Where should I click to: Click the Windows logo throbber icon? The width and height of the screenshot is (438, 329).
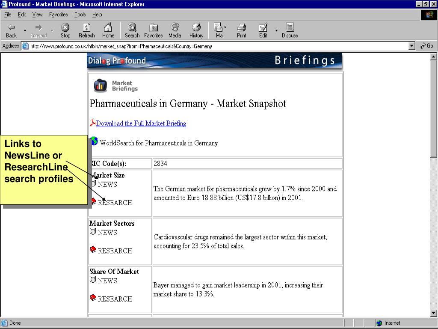pos(429,15)
